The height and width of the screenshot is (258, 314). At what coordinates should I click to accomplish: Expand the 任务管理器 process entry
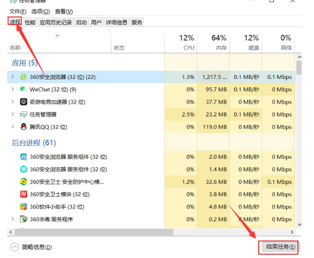click(x=13, y=114)
